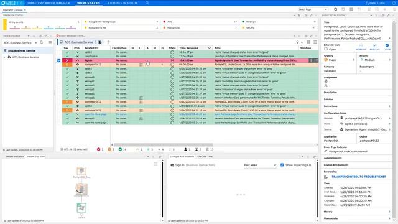The image size is (398, 224).
Task: Open the Related CI postgres#5432 [PostgreSQL] entry
Action: [363, 118]
